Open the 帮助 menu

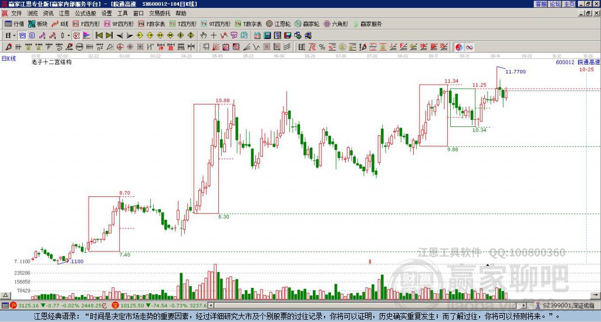tap(181, 14)
